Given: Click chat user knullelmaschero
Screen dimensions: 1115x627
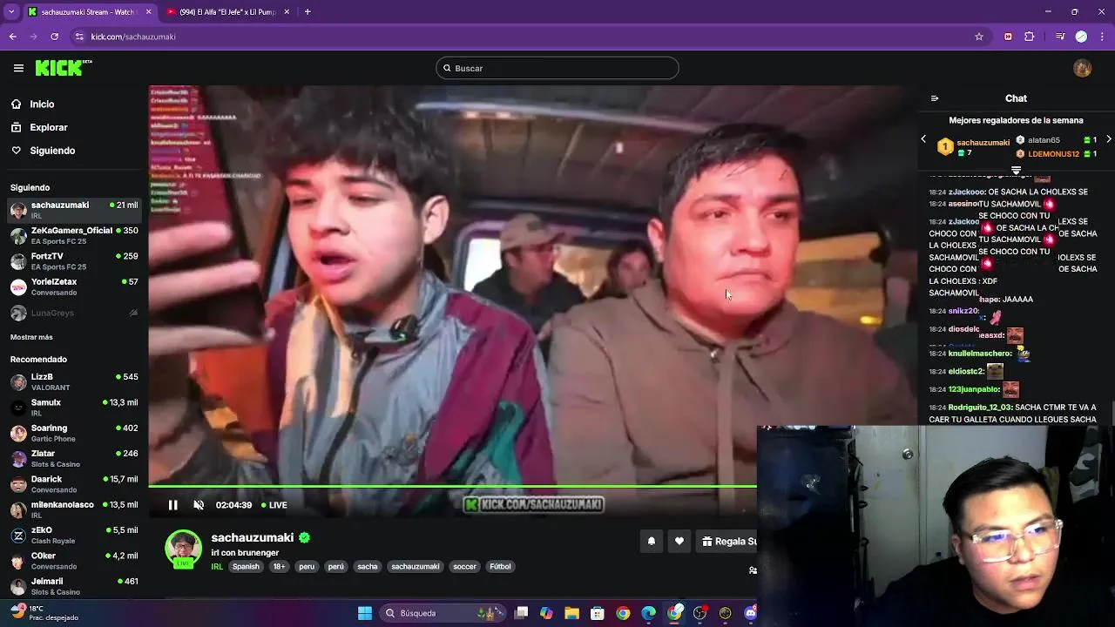Looking at the screenshot, I should (980, 354).
